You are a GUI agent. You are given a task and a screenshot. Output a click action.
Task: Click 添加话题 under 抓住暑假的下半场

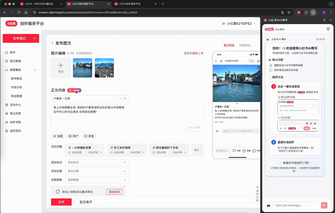159,152
